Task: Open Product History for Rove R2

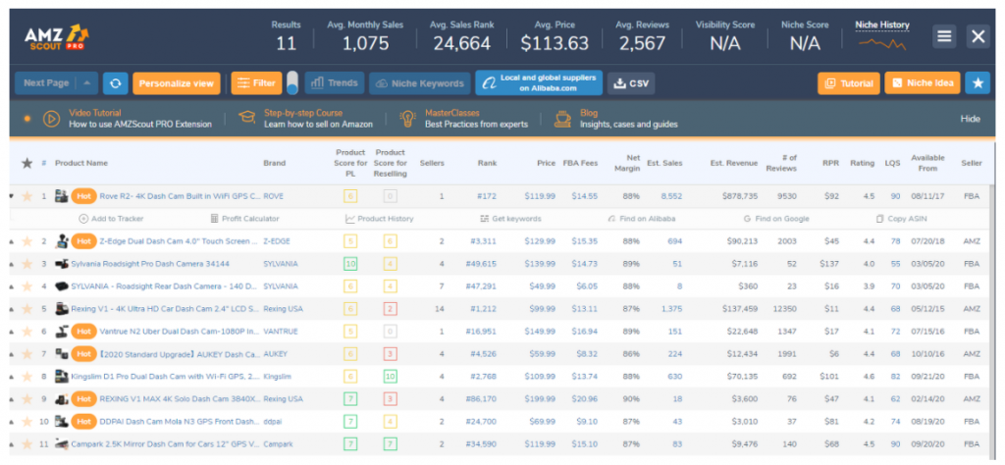Action: coord(380,219)
